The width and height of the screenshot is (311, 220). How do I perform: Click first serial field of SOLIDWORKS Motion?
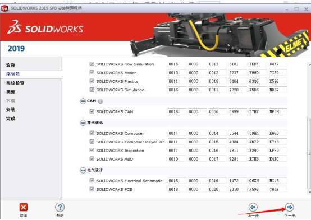177,73
